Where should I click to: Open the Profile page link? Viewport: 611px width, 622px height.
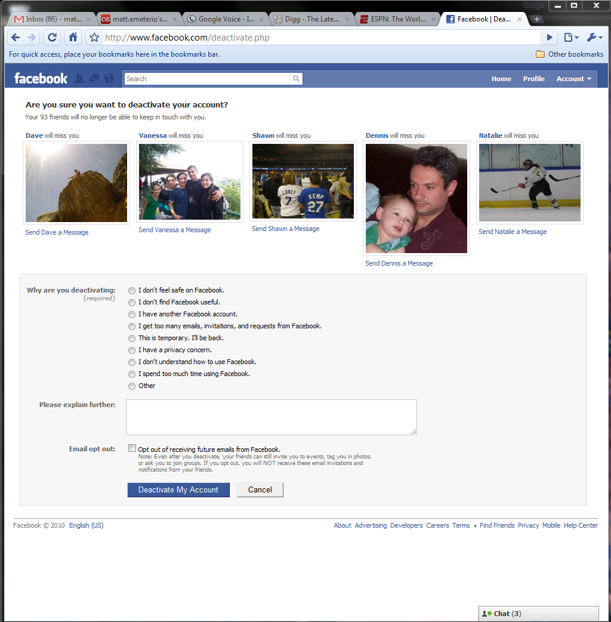point(533,79)
